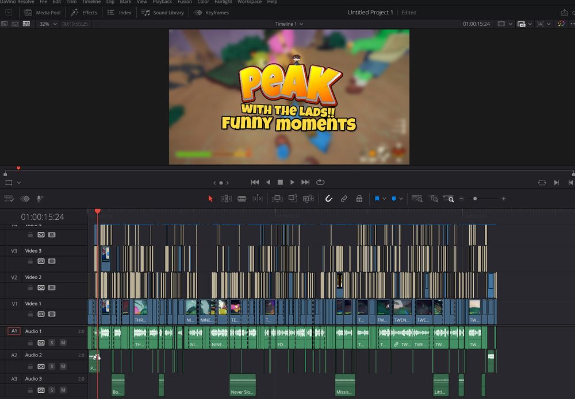Screen dimensions: 575x399
Task: Open the Fusion menu
Action: [185, 2]
